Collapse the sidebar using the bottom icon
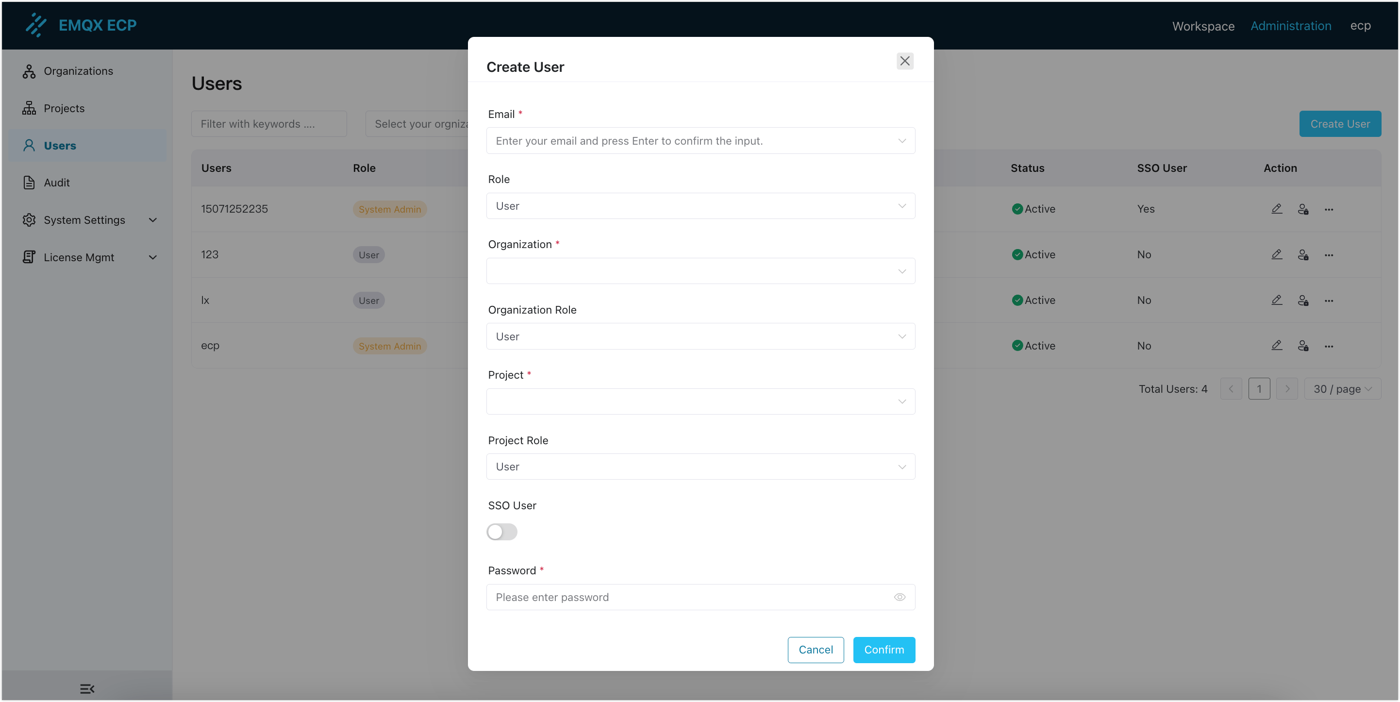 coord(87,688)
